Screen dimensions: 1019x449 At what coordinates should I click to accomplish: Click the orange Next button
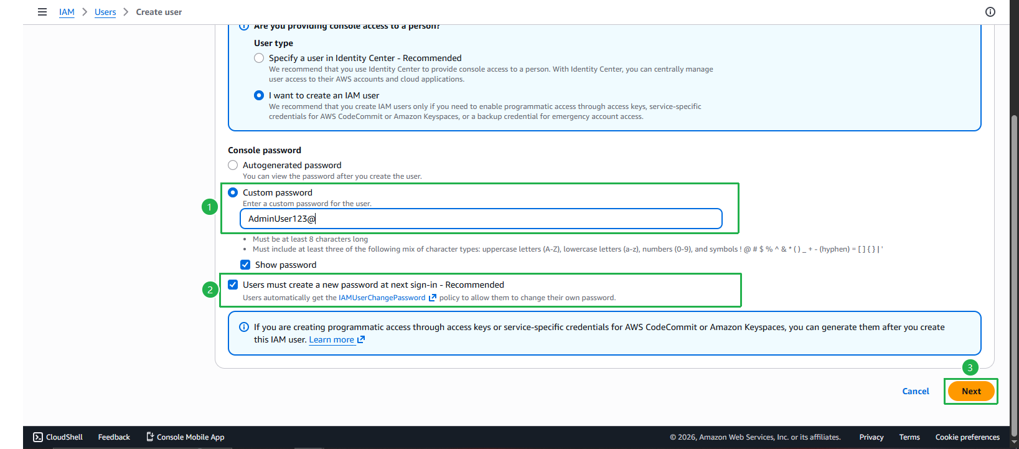pyautogui.click(x=971, y=391)
